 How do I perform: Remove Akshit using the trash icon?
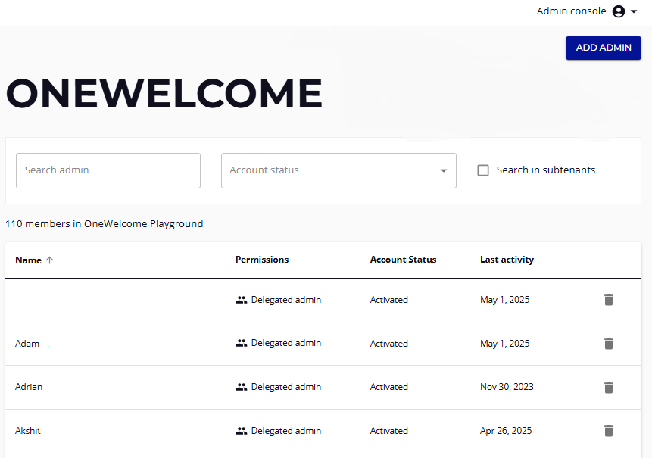click(609, 431)
